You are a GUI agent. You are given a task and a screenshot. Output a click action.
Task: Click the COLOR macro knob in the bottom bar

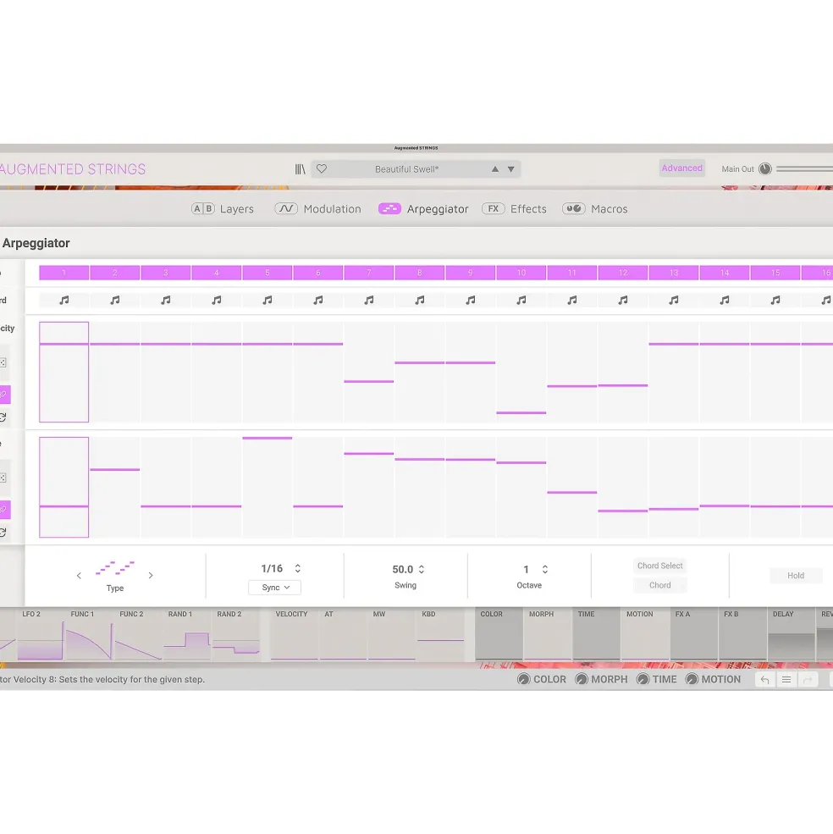tap(524, 679)
